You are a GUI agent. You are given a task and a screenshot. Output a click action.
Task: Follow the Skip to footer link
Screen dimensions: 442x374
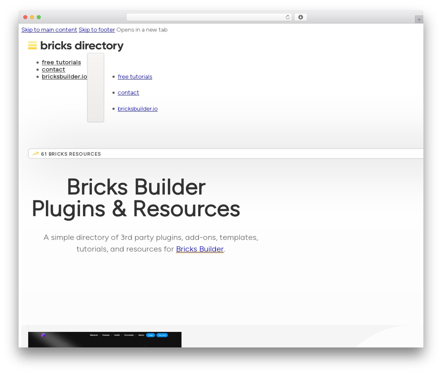pyautogui.click(x=97, y=30)
